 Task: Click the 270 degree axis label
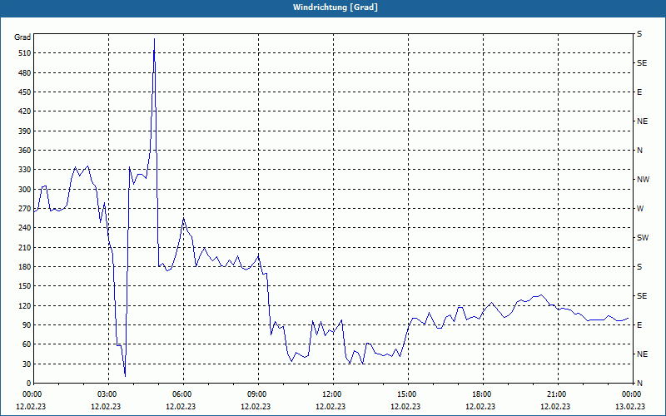coord(25,209)
